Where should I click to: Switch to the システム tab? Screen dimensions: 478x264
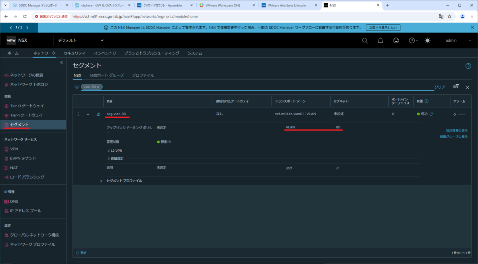(x=195, y=53)
